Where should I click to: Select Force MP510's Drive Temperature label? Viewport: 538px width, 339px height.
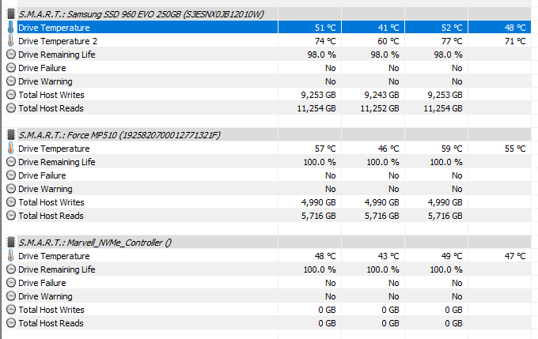54,149
